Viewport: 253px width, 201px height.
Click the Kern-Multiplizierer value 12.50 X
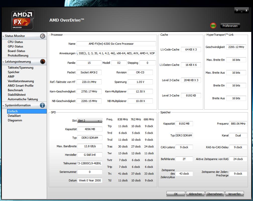tap(140, 91)
